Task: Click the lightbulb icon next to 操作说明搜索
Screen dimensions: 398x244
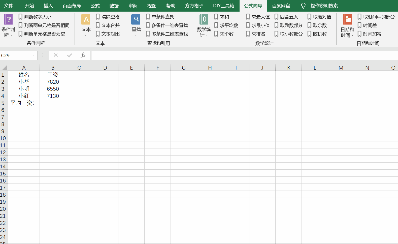Action: click(303, 6)
